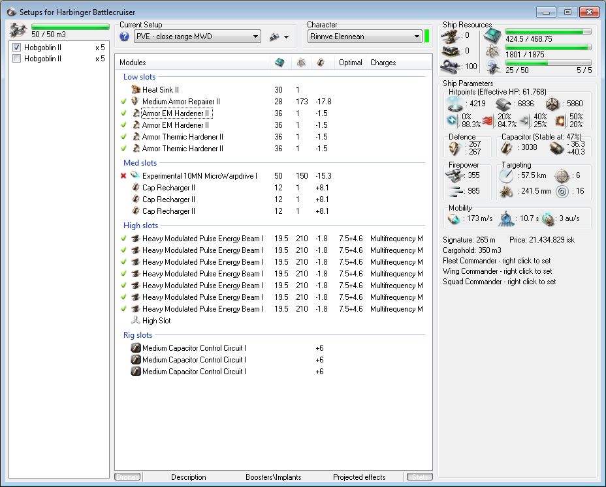
Task: Select the Heat Sink II row
Action: [273, 89]
